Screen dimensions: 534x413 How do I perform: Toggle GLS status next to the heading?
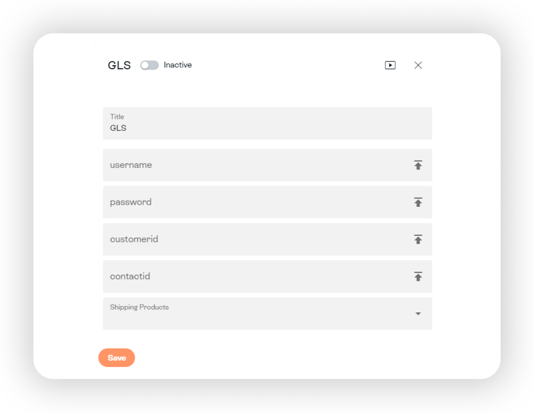[x=150, y=65]
